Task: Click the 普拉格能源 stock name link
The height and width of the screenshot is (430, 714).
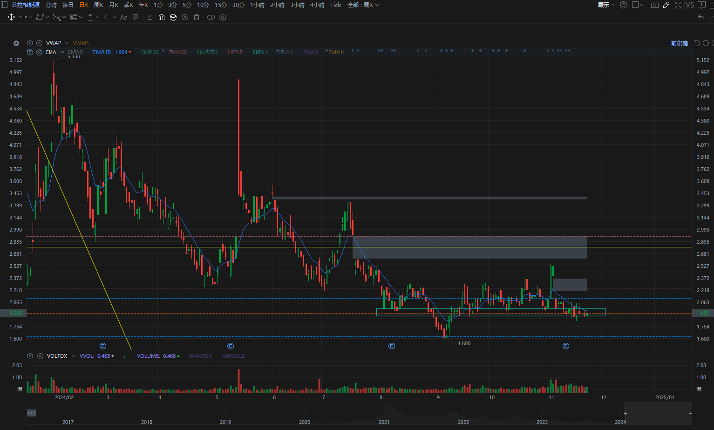Action: pyautogui.click(x=26, y=5)
